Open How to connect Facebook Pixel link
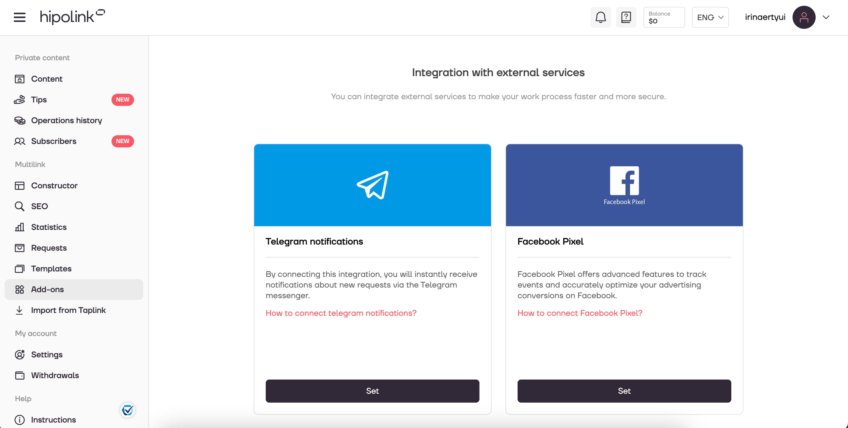This screenshot has width=848, height=428. [580, 313]
